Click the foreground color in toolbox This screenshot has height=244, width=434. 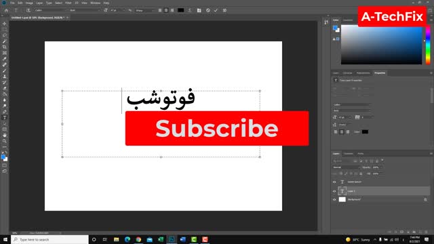click(3, 157)
